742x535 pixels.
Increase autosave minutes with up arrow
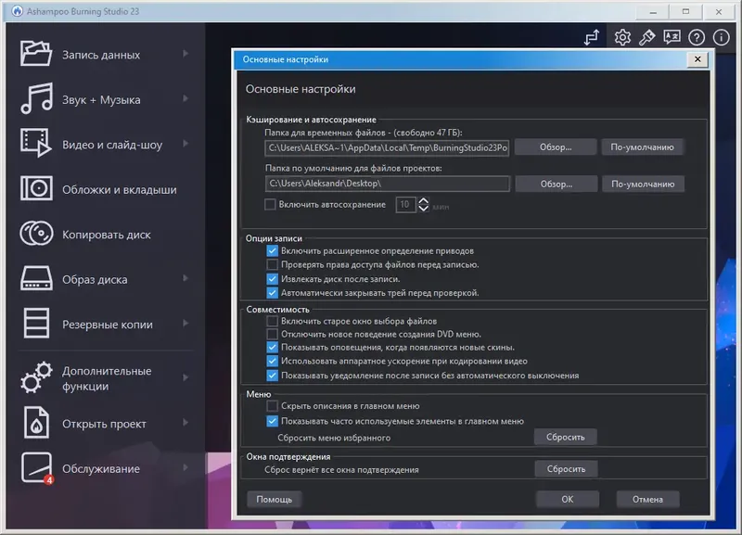[x=424, y=200]
